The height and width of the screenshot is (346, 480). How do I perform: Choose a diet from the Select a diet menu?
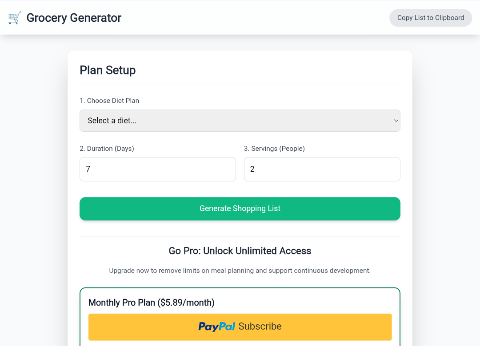(240, 120)
